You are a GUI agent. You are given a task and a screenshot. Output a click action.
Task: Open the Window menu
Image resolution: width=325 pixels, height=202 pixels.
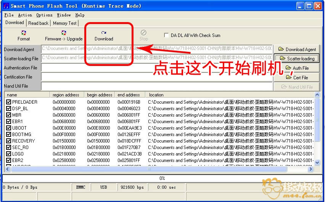tap(64, 15)
